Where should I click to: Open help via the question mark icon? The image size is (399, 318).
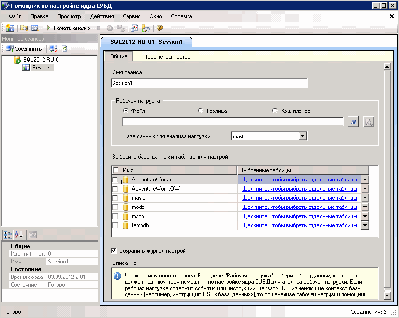[x=160, y=28]
